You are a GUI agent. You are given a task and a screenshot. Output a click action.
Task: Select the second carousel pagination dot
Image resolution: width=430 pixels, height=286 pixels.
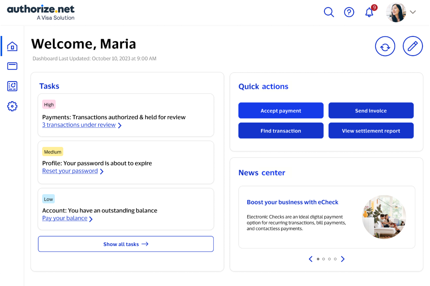323,259
